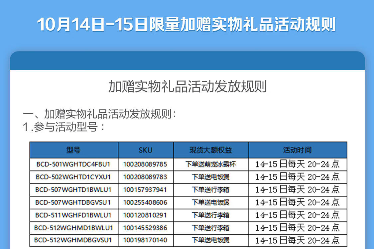Click SKU 100208089785
The height and width of the screenshot is (249, 374).
(145, 164)
